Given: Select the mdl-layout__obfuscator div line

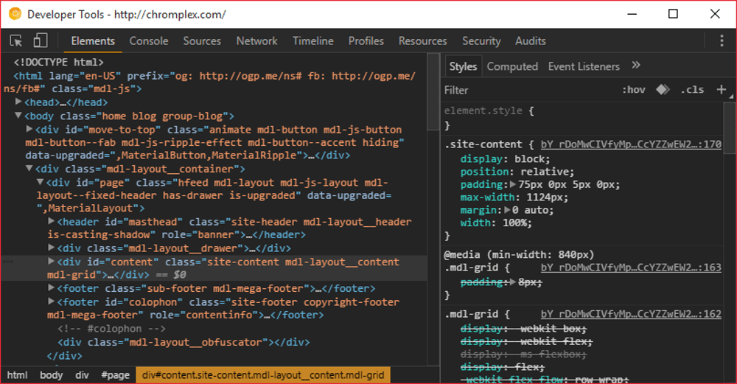Looking at the screenshot, I should coord(184,342).
